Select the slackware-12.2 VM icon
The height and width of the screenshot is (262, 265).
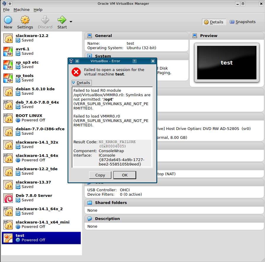[x=8, y=38]
